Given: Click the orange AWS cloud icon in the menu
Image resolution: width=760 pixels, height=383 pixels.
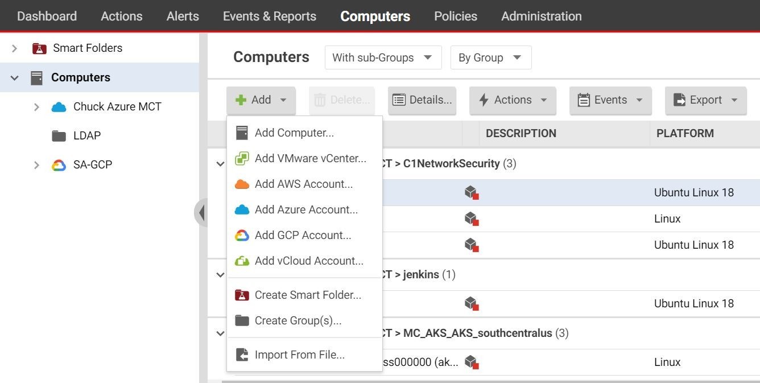Looking at the screenshot, I should [242, 184].
